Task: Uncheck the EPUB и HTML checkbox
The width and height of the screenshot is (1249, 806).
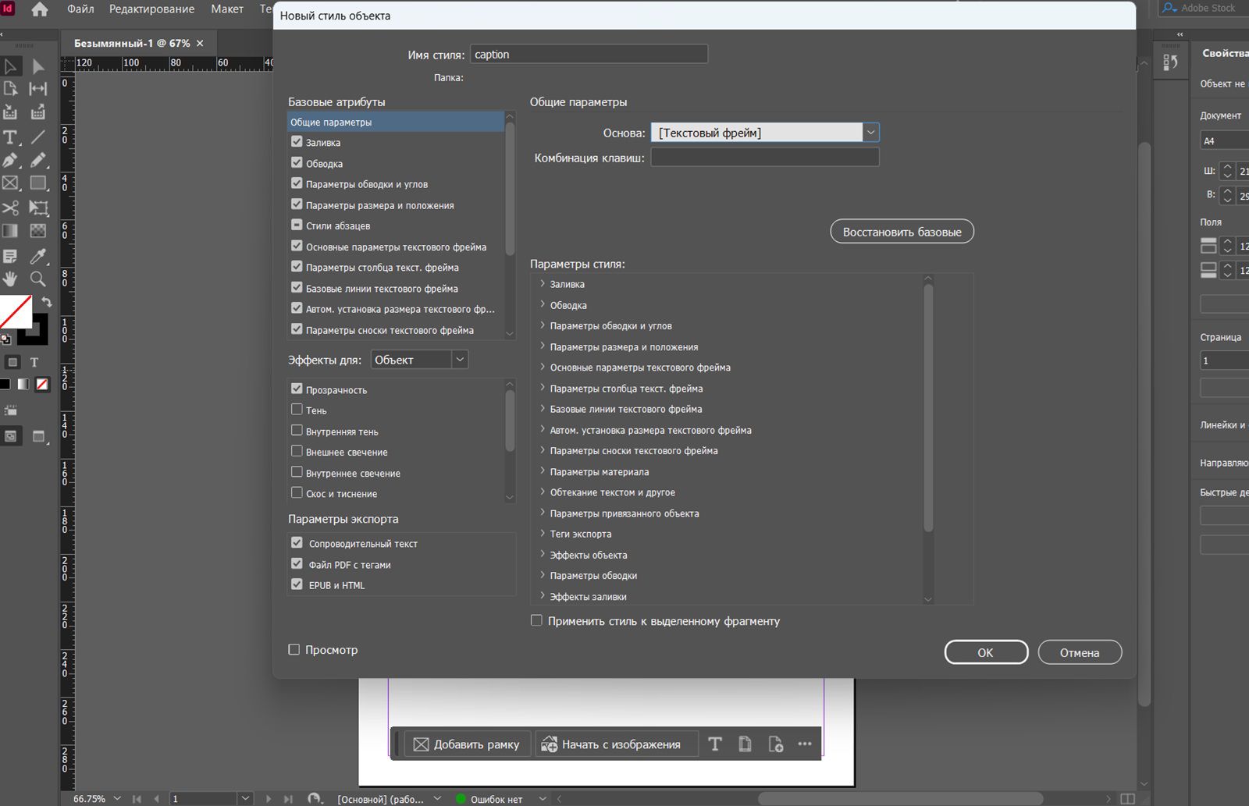Action: pos(297,584)
